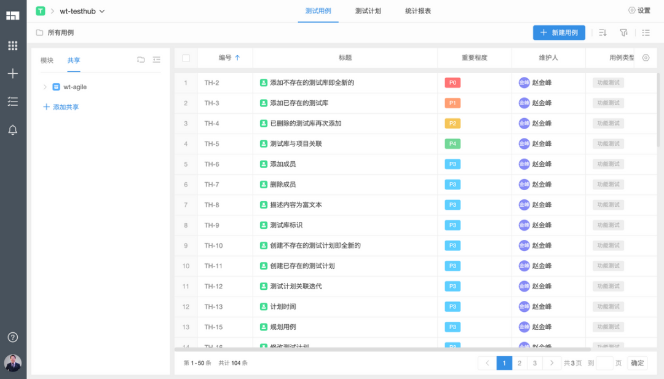Click the 重要程度 column header
Screen dimensions: 664x379
(474, 58)
